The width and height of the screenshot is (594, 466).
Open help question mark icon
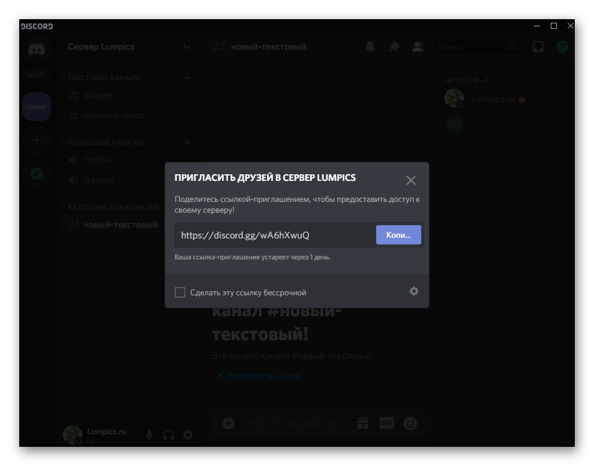click(562, 47)
